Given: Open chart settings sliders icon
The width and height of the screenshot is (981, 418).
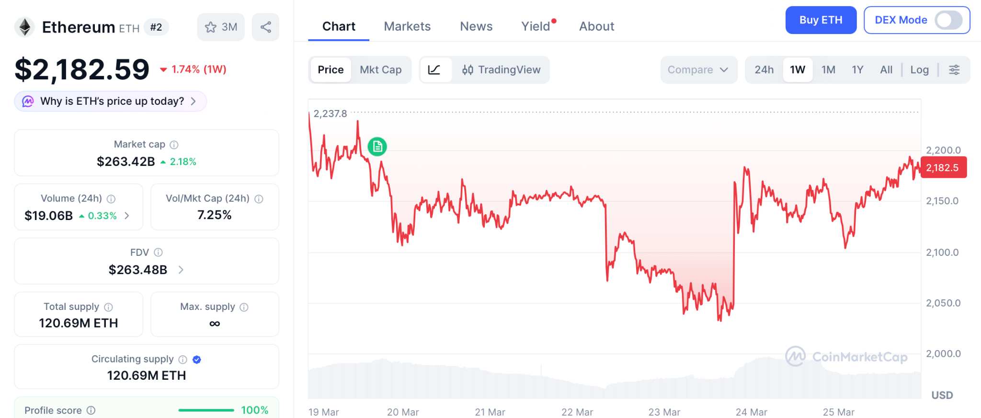Looking at the screenshot, I should [x=954, y=70].
